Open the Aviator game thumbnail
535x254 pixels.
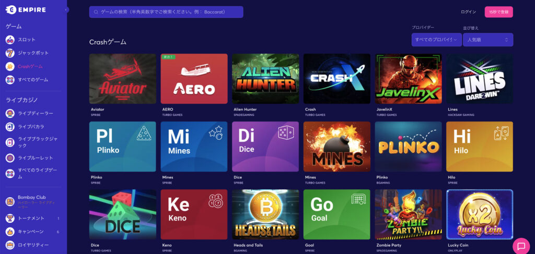pos(122,79)
